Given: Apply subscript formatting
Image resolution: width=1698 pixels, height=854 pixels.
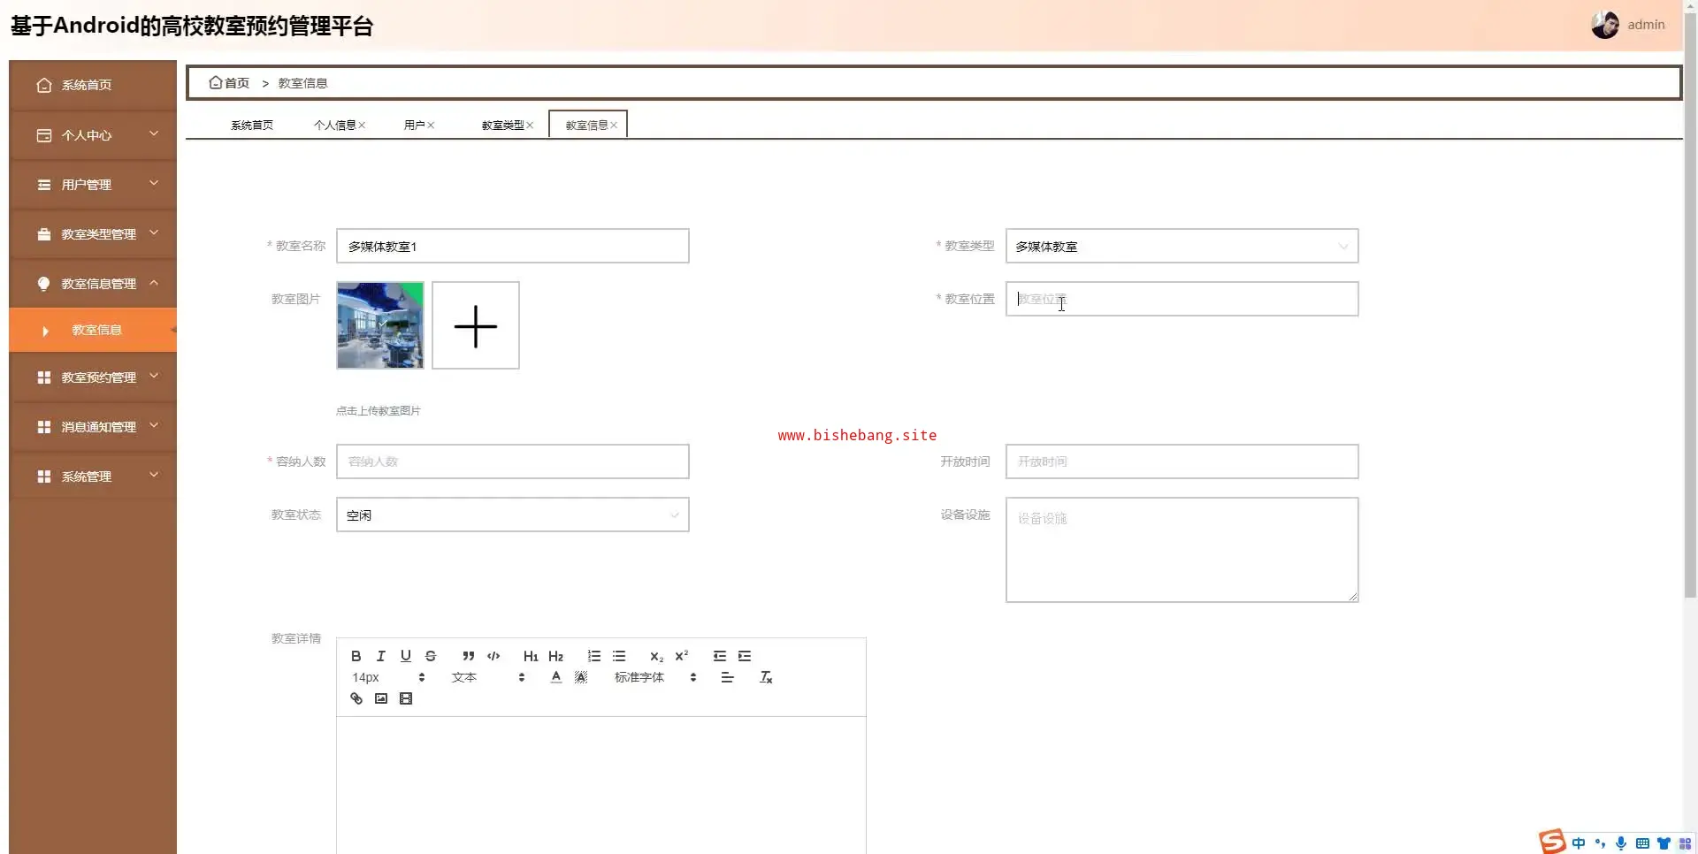Looking at the screenshot, I should point(656,656).
